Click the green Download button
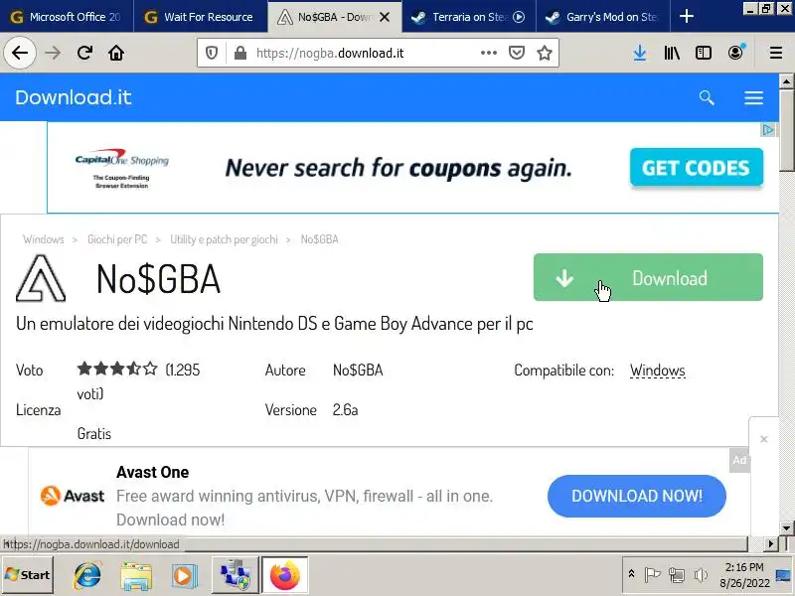 [x=648, y=277]
